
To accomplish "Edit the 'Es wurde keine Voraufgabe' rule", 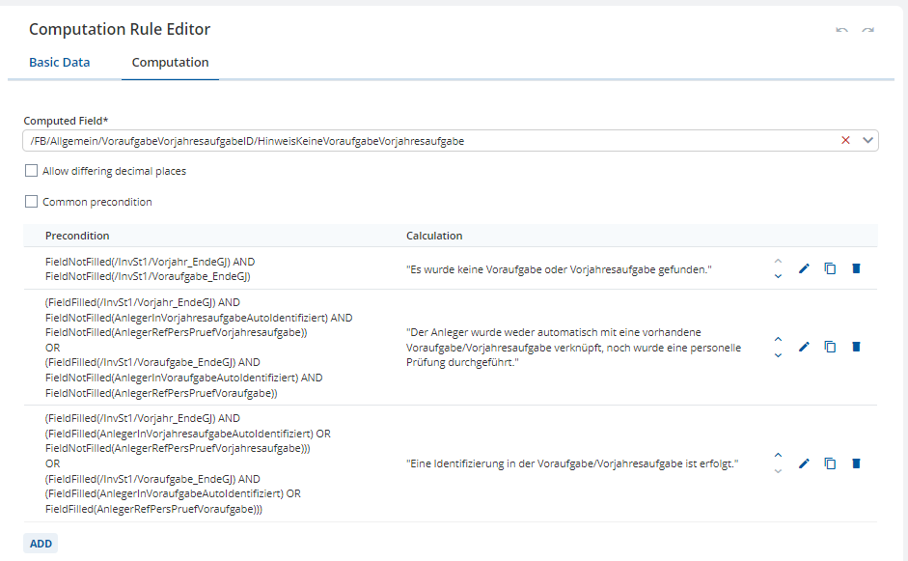I will [804, 268].
